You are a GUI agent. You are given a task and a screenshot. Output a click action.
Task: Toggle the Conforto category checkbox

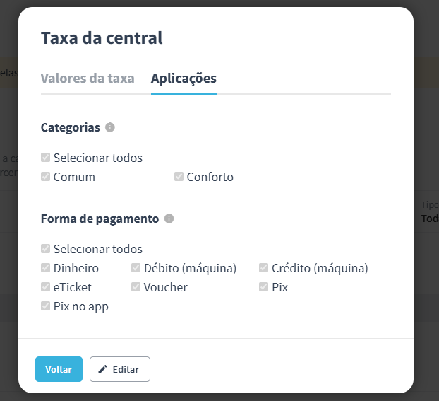[179, 177]
